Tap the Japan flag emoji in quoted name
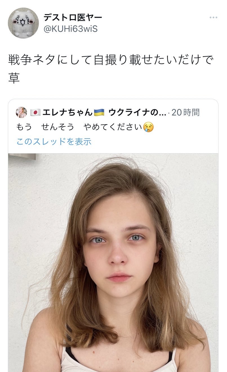The height and width of the screenshot is (372, 227). (35, 112)
